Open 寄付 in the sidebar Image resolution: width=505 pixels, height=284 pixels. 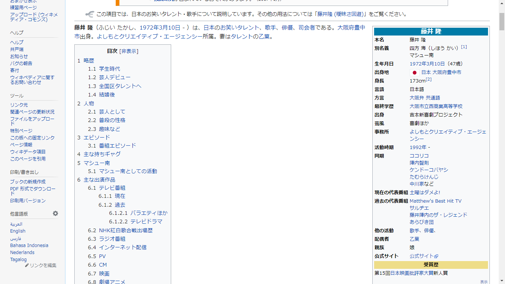click(x=14, y=71)
